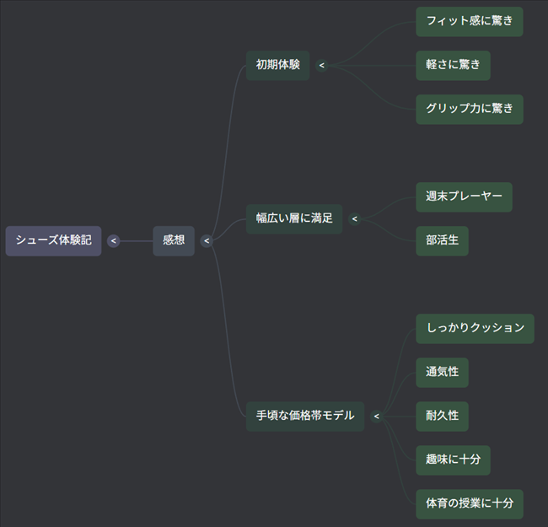The height and width of the screenshot is (527, 548).
Task: Select the 趣味に十分 node
Action: 453,460
